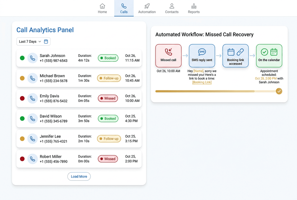Image resolution: width=297 pixels, height=200 pixels.
Task: Select Sarah Johnson's name in call list
Action: [x=53, y=56]
